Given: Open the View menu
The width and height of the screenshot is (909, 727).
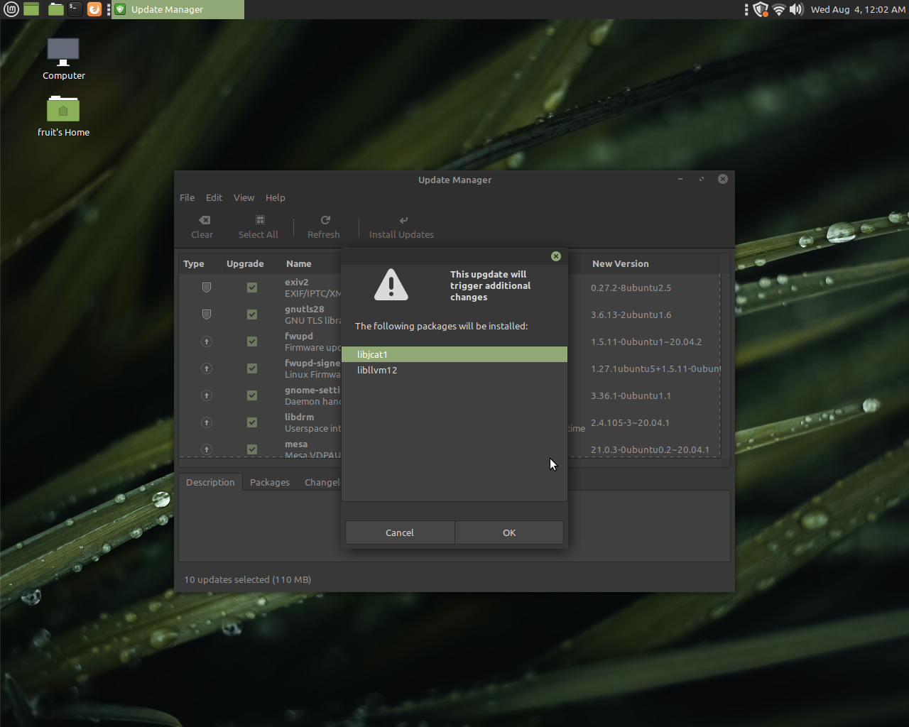Looking at the screenshot, I should click(x=244, y=198).
